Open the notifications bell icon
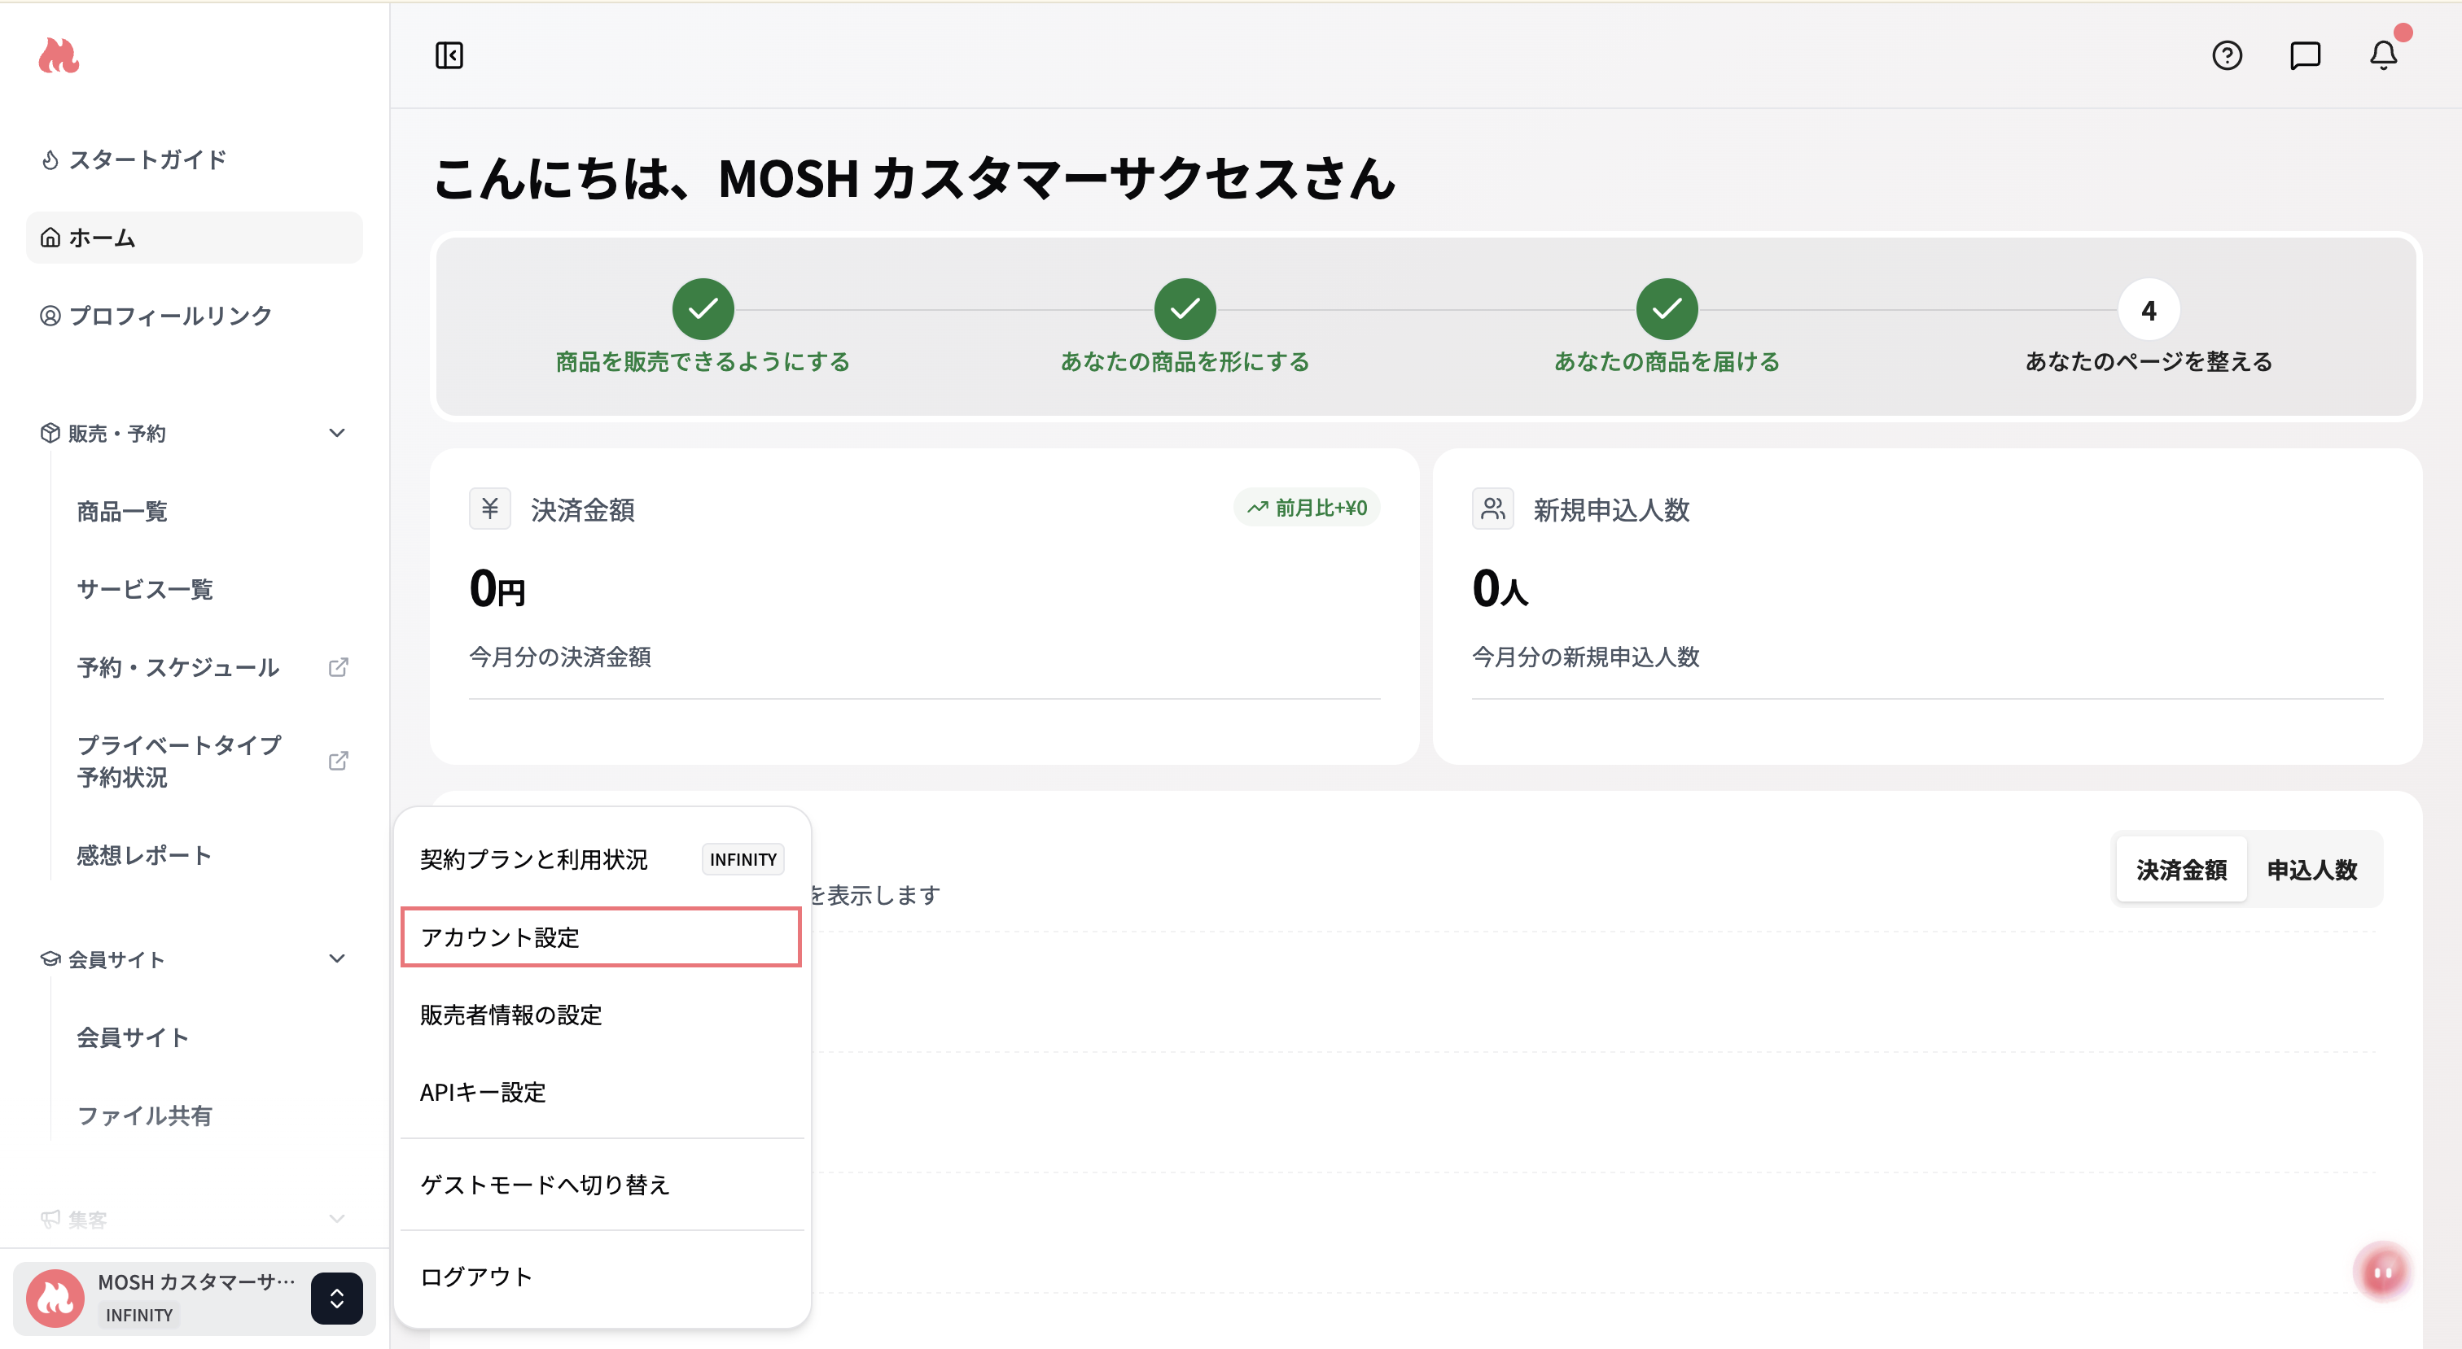The image size is (2462, 1349). (2384, 55)
